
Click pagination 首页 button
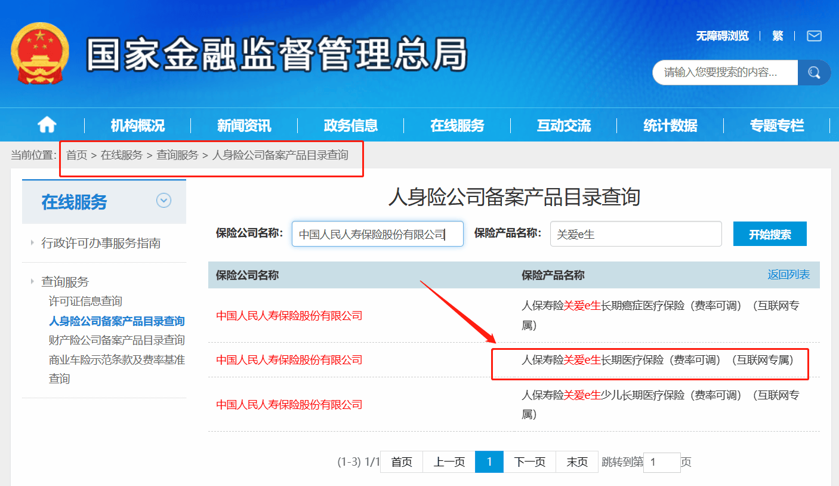pos(402,462)
